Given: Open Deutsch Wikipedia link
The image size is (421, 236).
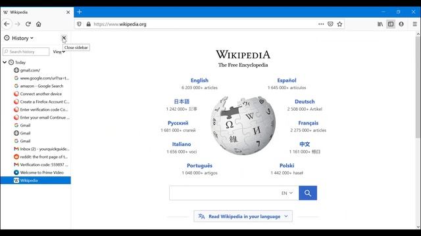Looking at the screenshot, I should click(305, 102).
